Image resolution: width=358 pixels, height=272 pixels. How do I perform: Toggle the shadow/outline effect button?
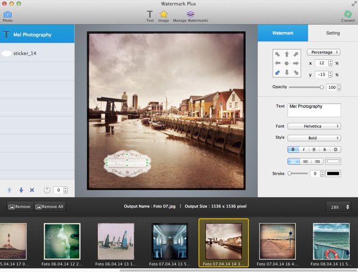click(x=336, y=149)
